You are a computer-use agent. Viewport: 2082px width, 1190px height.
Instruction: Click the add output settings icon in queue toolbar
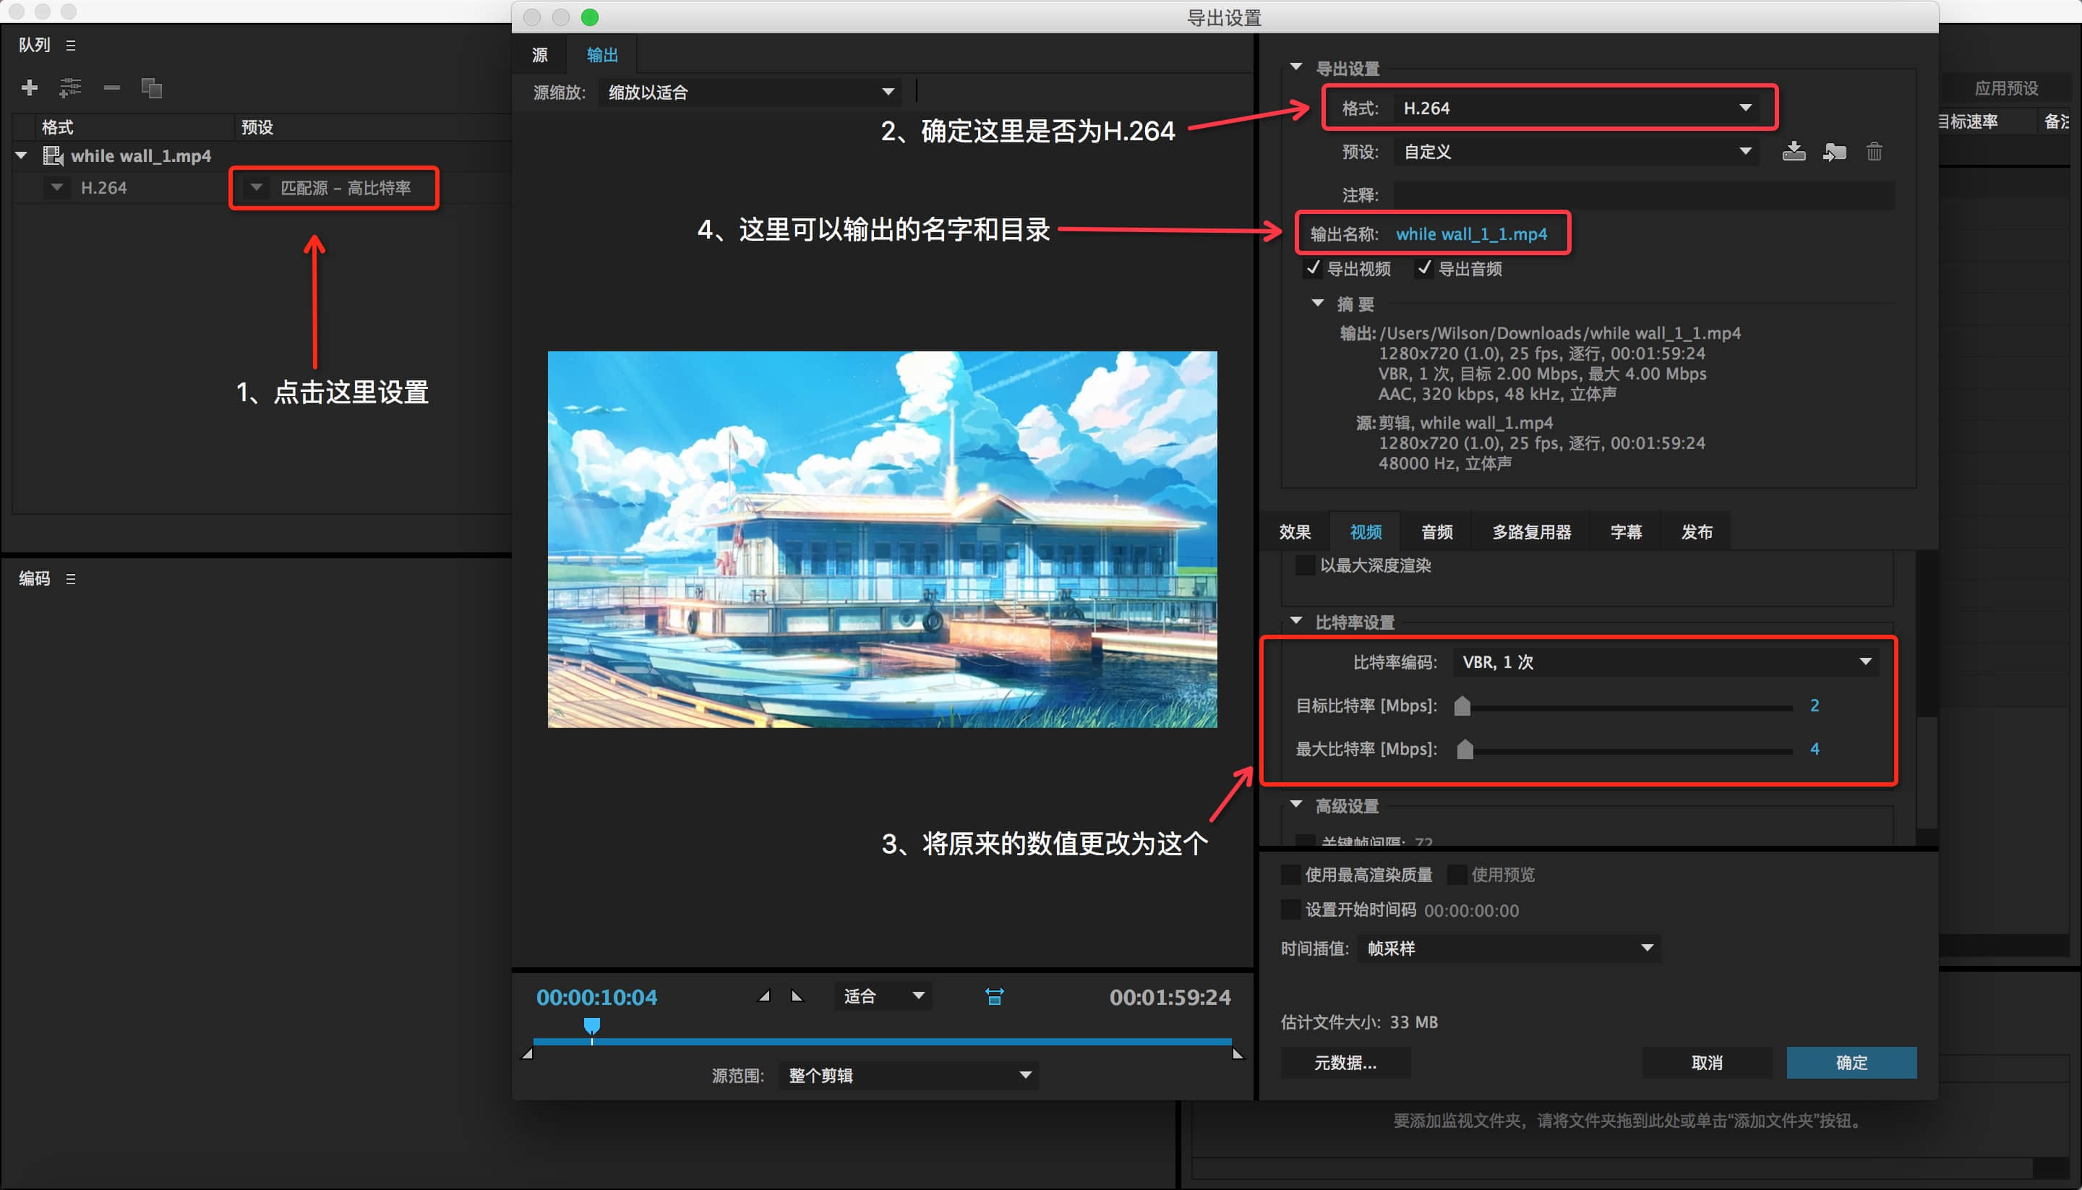(70, 87)
